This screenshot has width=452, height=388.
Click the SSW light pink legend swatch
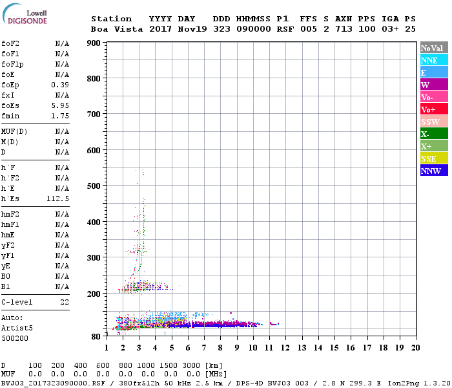point(433,122)
